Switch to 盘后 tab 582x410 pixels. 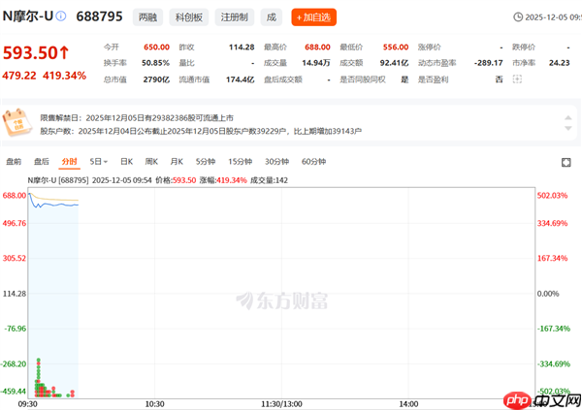tap(42, 162)
